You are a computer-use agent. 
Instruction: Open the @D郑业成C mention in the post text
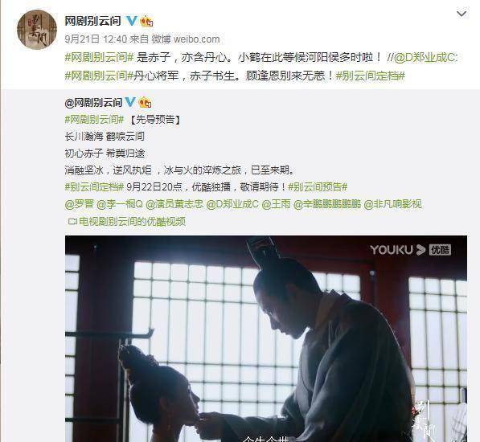(x=426, y=58)
